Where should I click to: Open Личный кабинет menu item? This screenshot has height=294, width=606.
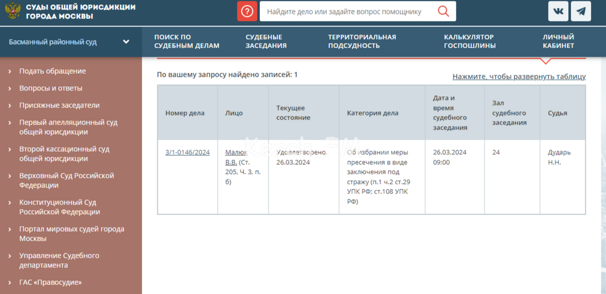pos(558,41)
